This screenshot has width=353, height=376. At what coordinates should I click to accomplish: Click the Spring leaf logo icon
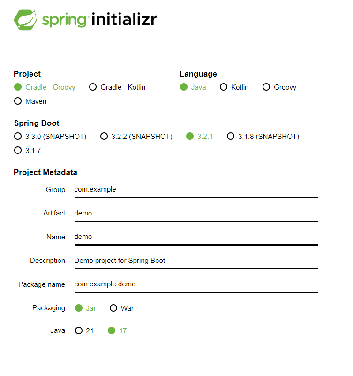point(25,20)
